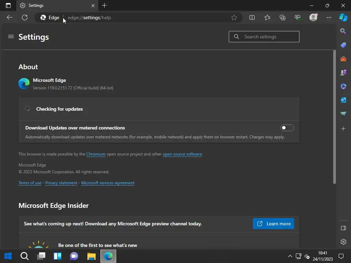Screen dimensions: 351x263
Task: Click Edge icon on taskbar
Action: click(x=108, y=256)
